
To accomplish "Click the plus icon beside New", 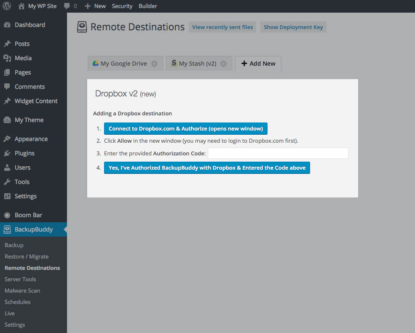I will [88, 6].
